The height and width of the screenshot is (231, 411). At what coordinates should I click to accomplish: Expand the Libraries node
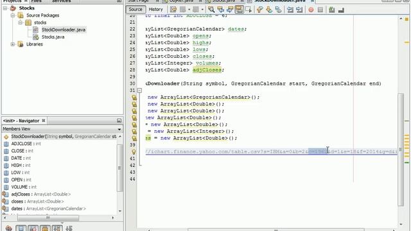tap(13, 44)
